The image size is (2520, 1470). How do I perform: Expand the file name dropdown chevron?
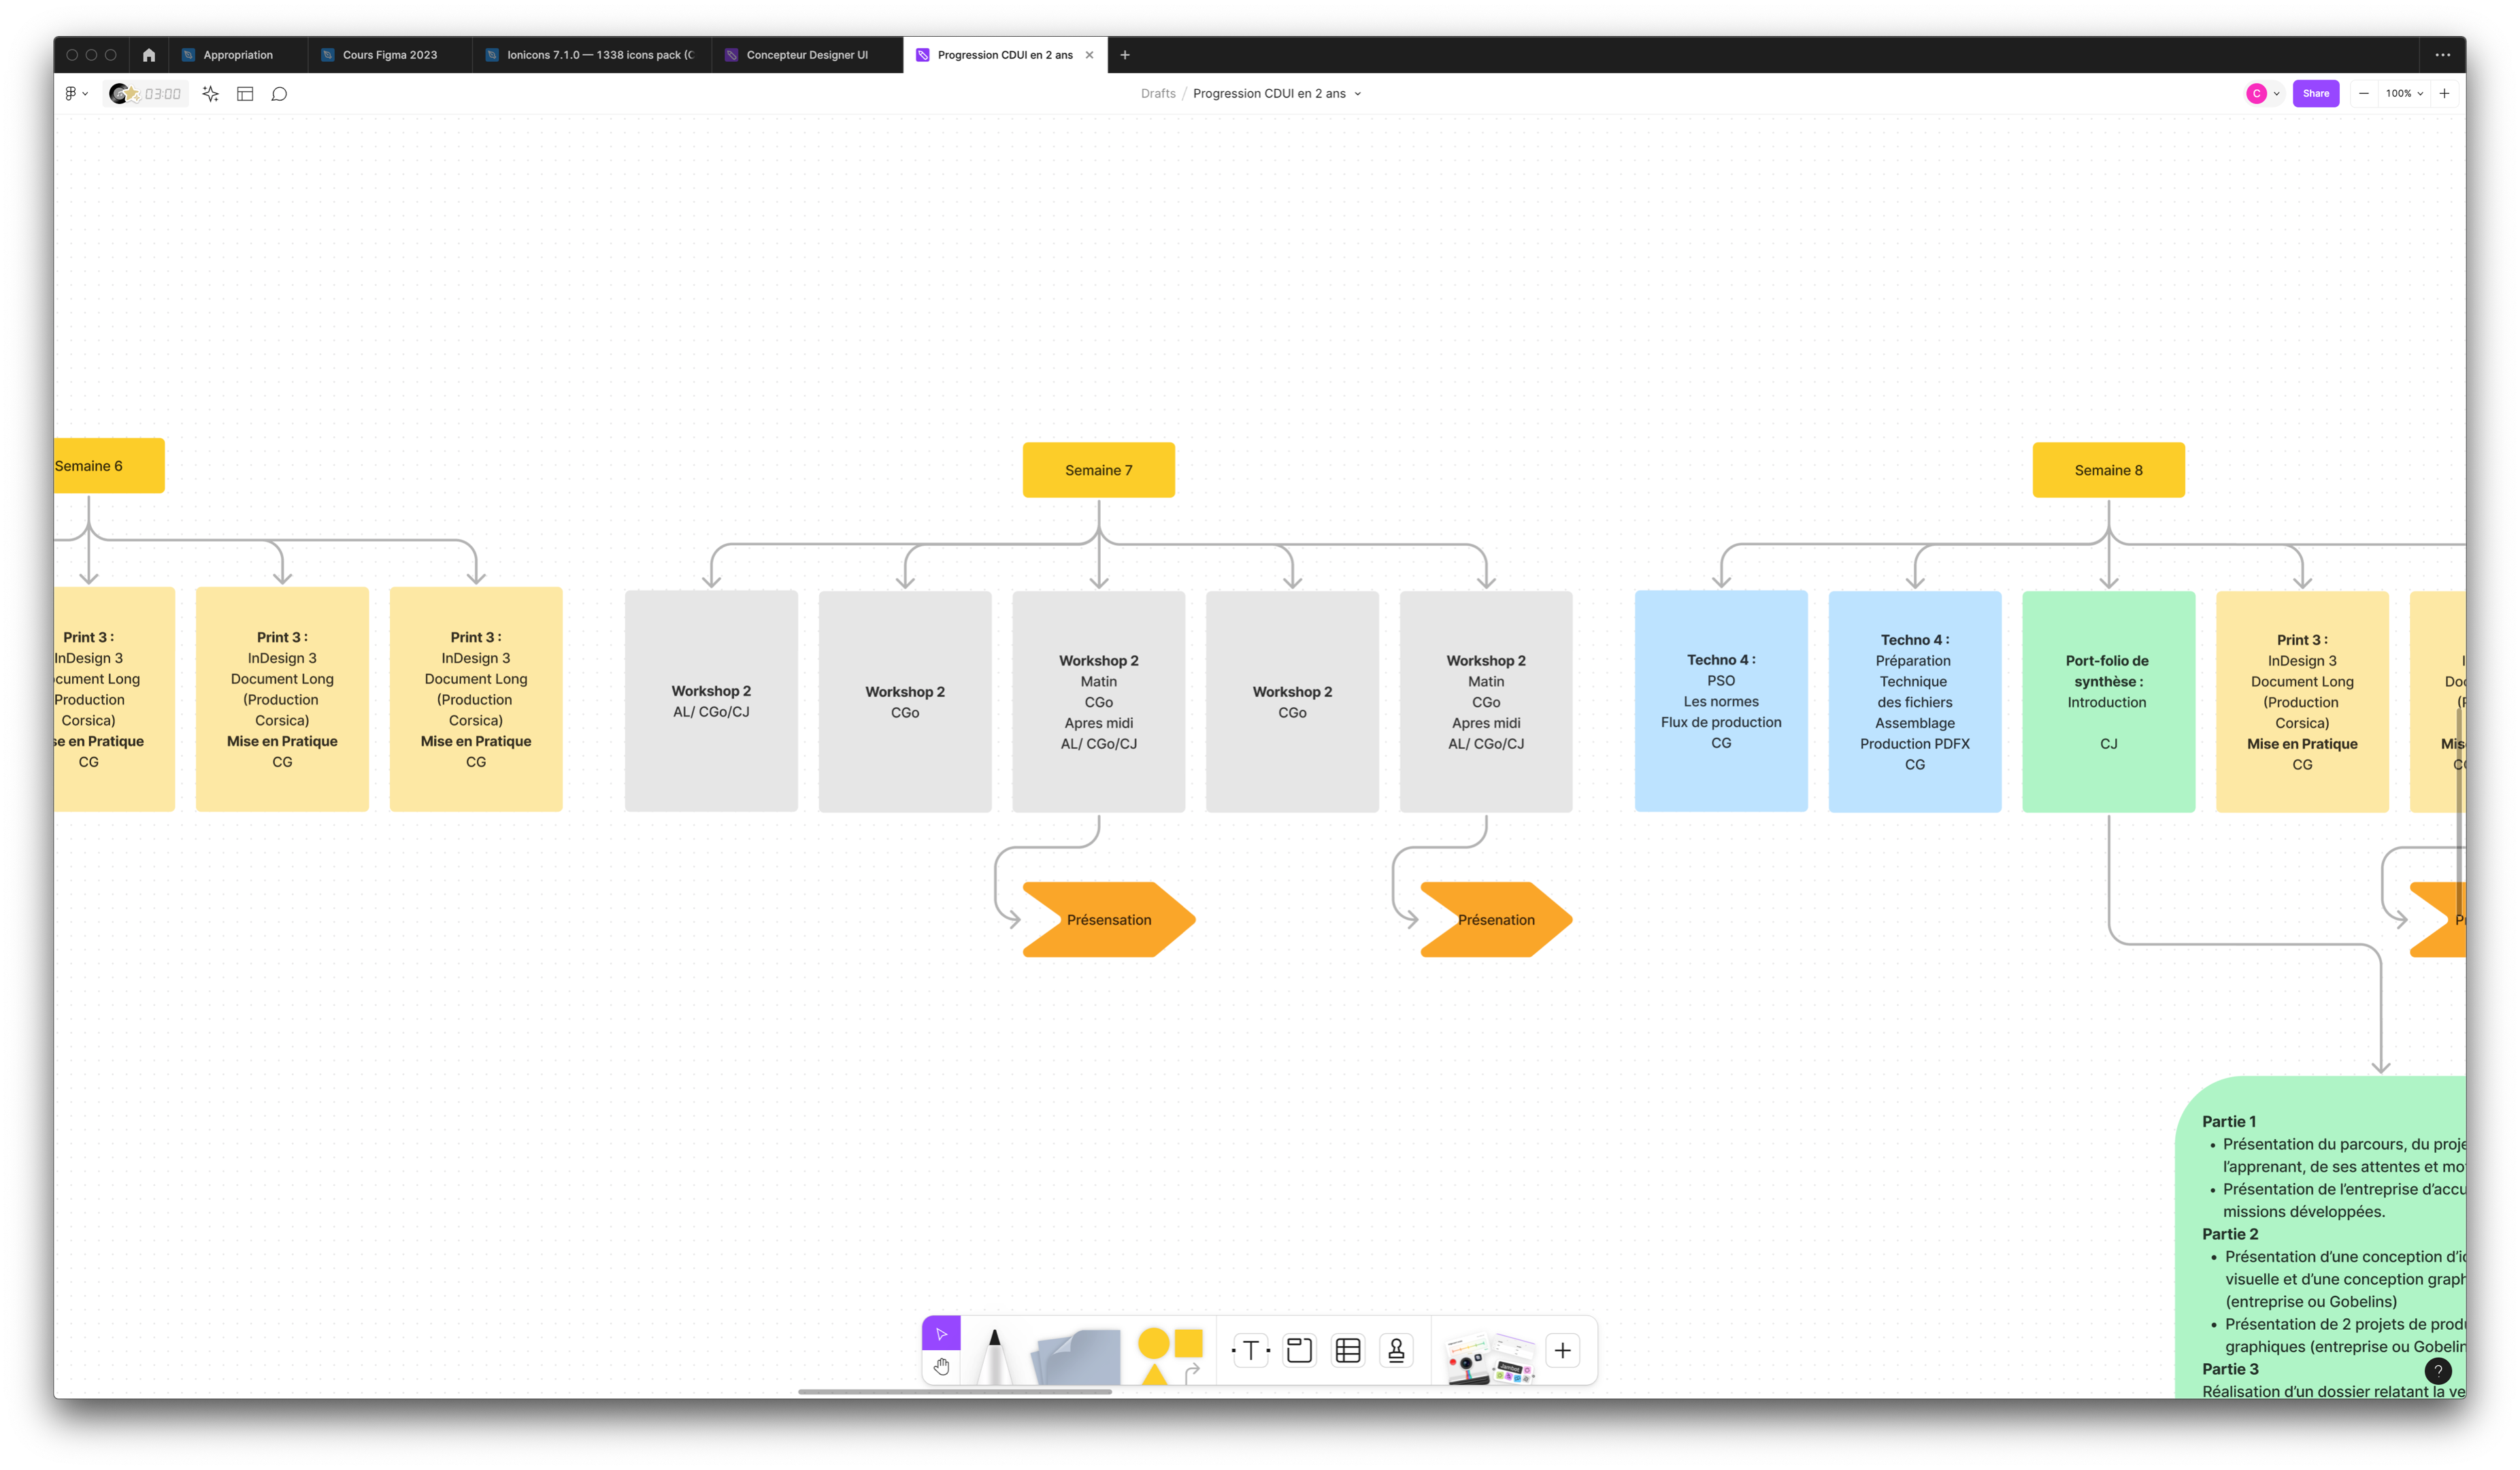1358,94
